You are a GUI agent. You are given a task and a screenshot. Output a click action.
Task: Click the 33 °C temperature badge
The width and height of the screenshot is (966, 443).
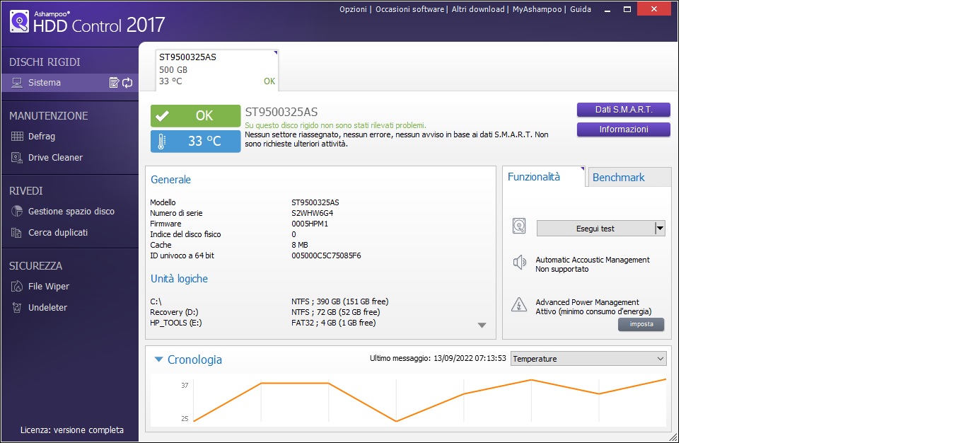click(195, 142)
